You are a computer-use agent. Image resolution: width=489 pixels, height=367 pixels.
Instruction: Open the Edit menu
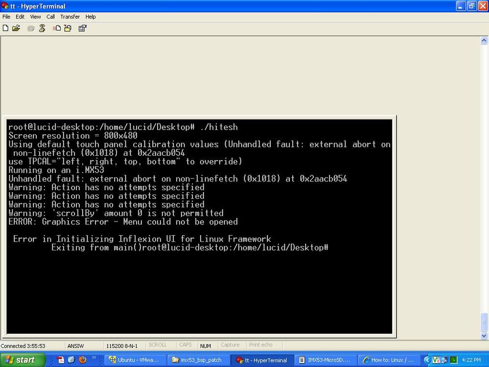tap(20, 17)
